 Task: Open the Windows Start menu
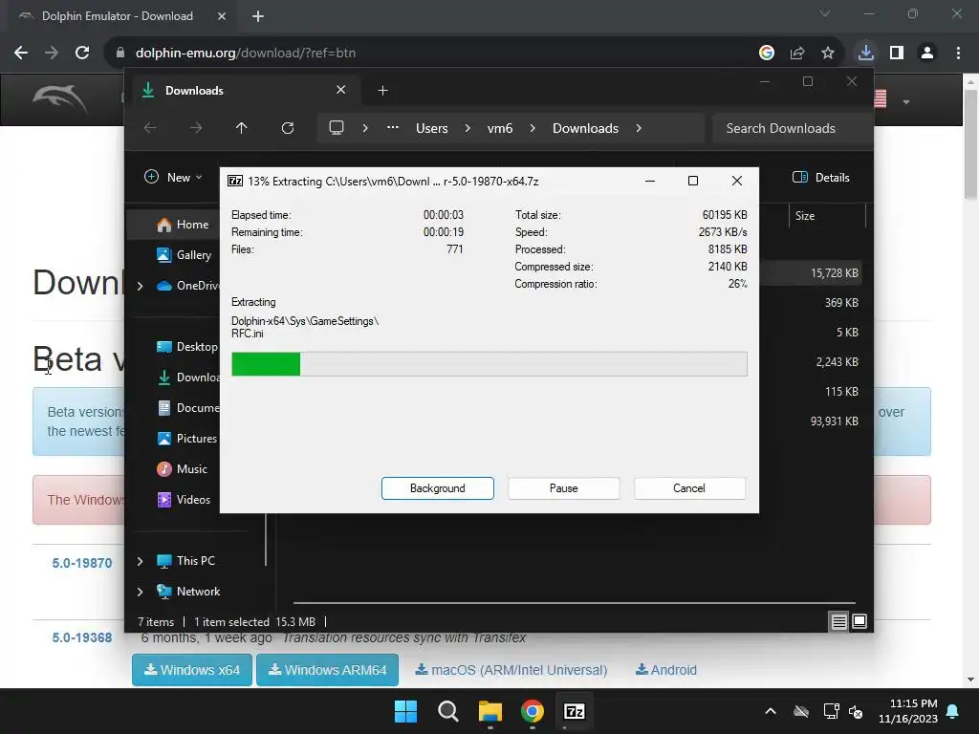(405, 711)
